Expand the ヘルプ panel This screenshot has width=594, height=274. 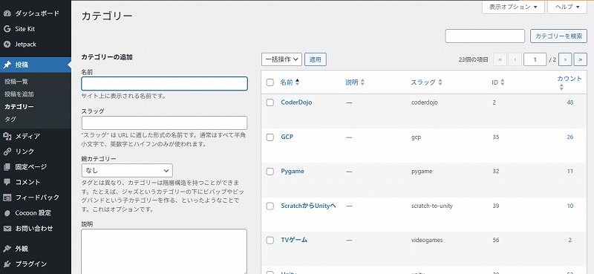pyautogui.click(x=567, y=7)
